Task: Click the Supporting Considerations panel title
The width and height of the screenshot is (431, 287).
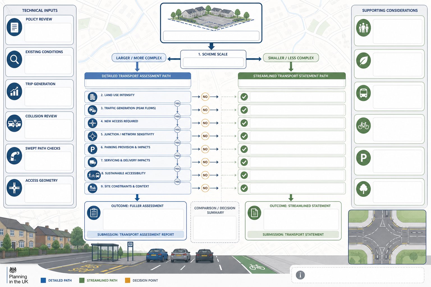Action: [390, 10]
